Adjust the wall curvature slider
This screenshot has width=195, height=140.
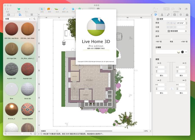point(171,39)
